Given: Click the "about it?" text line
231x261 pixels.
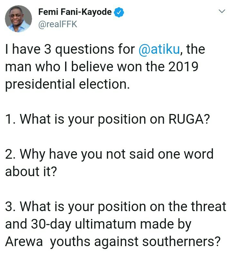Looking at the screenshot, I should tap(31, 172).
